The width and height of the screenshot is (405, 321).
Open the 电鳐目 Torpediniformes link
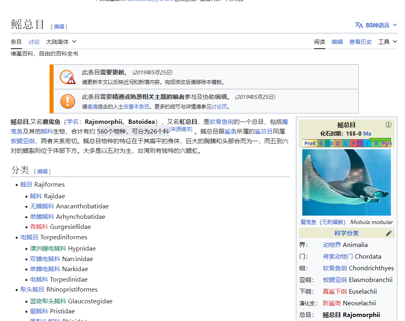click(29, 237)
